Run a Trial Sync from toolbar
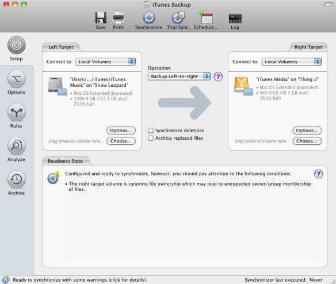Screen dimensions: 336x284 (178, 18)
